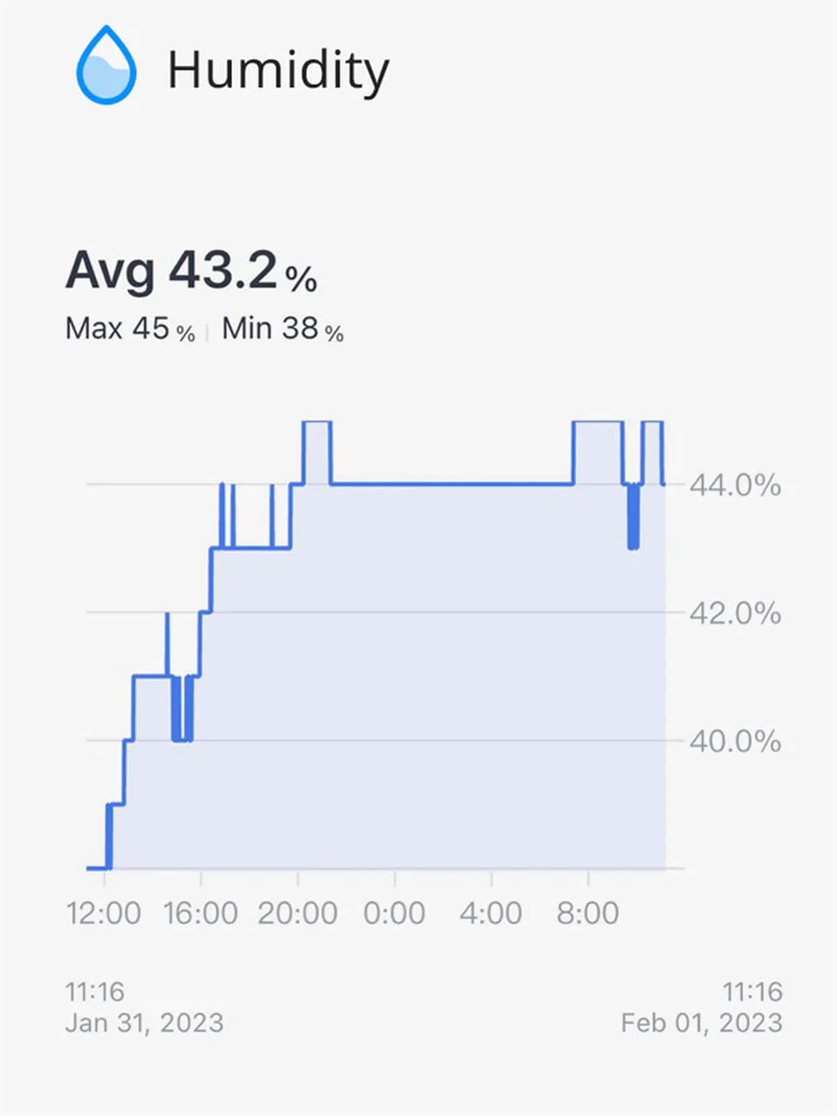Screen dimensions: 837x1116
Task: Select the 16:00 time axis marker
Action: click(x=201, y=913)
